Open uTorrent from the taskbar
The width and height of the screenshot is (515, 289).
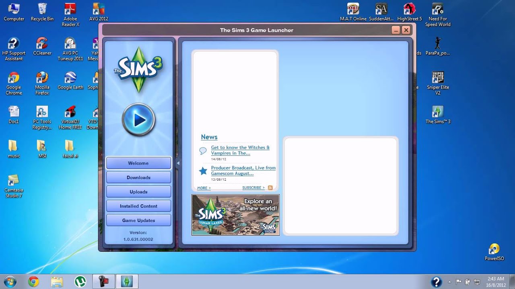click(x=80, y=282)
